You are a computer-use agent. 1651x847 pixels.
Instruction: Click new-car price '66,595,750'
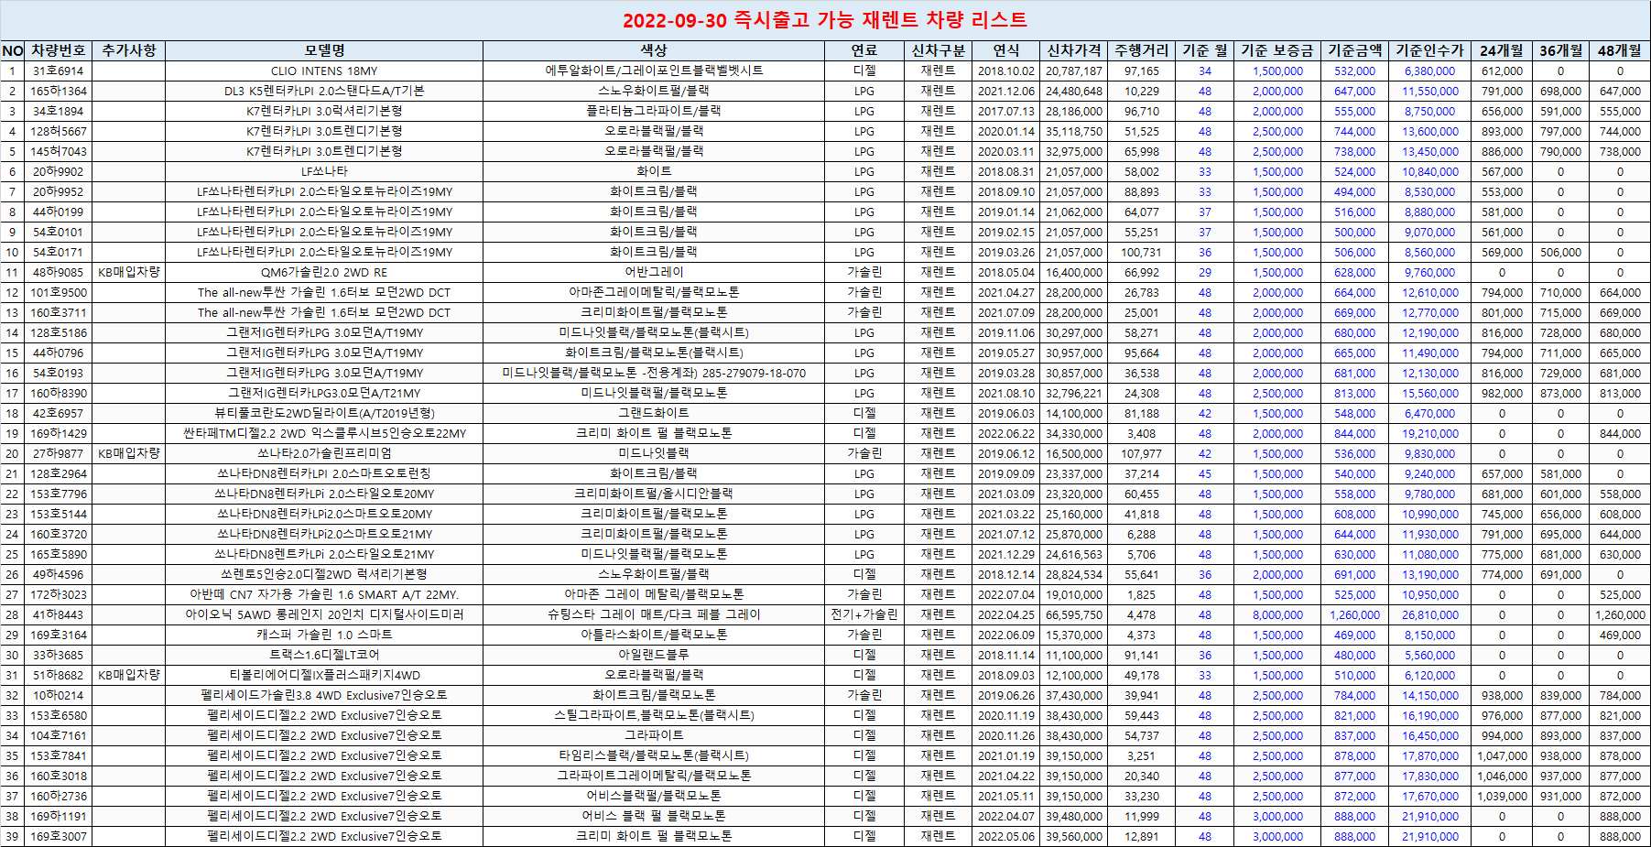1074,614
